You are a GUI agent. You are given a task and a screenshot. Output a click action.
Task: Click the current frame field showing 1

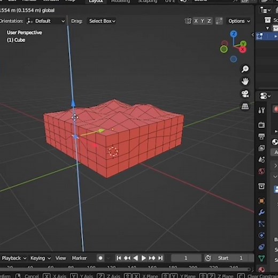pos(186,258)
